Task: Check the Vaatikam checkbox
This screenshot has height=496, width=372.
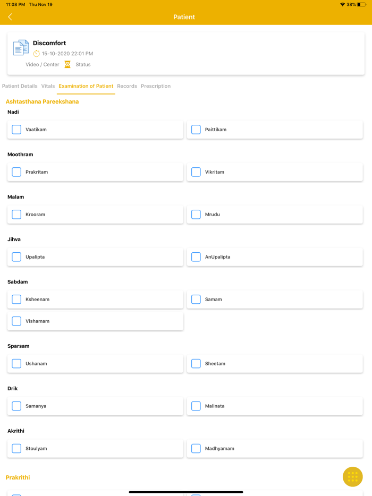Action: 16,130
